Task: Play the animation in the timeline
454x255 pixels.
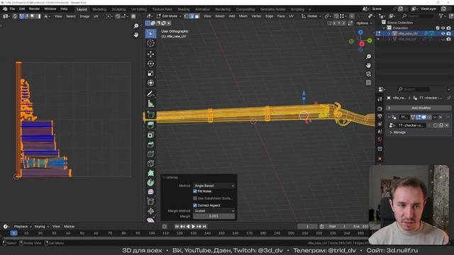Action: tap(193, 227)
